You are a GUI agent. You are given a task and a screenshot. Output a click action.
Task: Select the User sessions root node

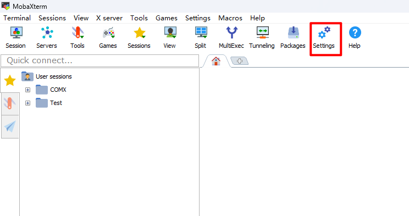tap(46, 76)
